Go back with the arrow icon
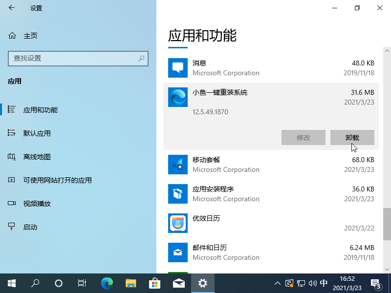The width and height of the screenshot is (391, 293). [11, 8]
